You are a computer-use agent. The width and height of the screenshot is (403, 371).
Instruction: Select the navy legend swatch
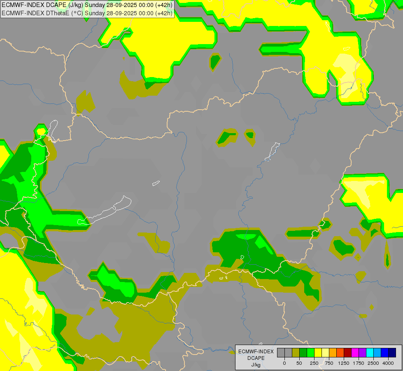(x=392, y=353)
